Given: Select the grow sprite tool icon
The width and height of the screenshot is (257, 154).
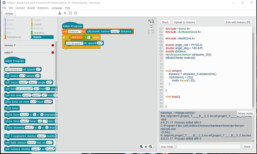Looking at the screenshot, I should pos(70,13).
